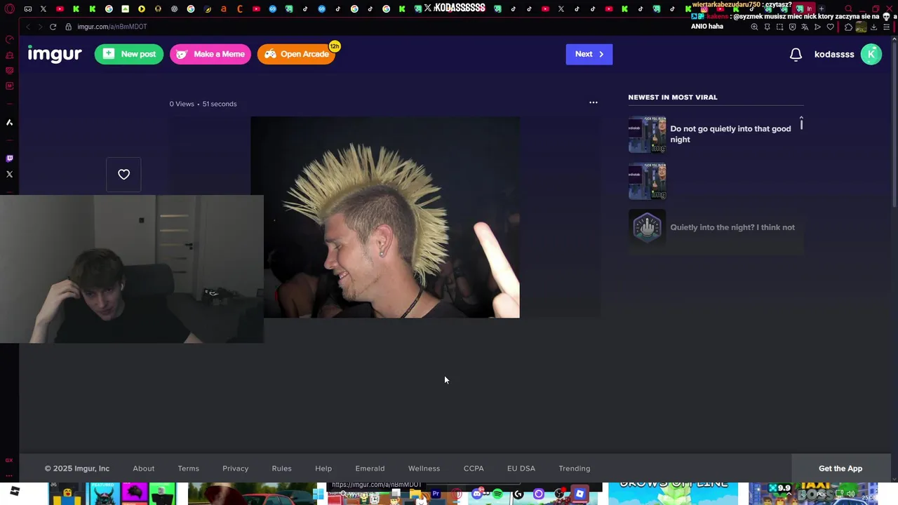The image size is (898, 505).
Task: Open Discord from the taskbar
Action: [x=478, y=494]
